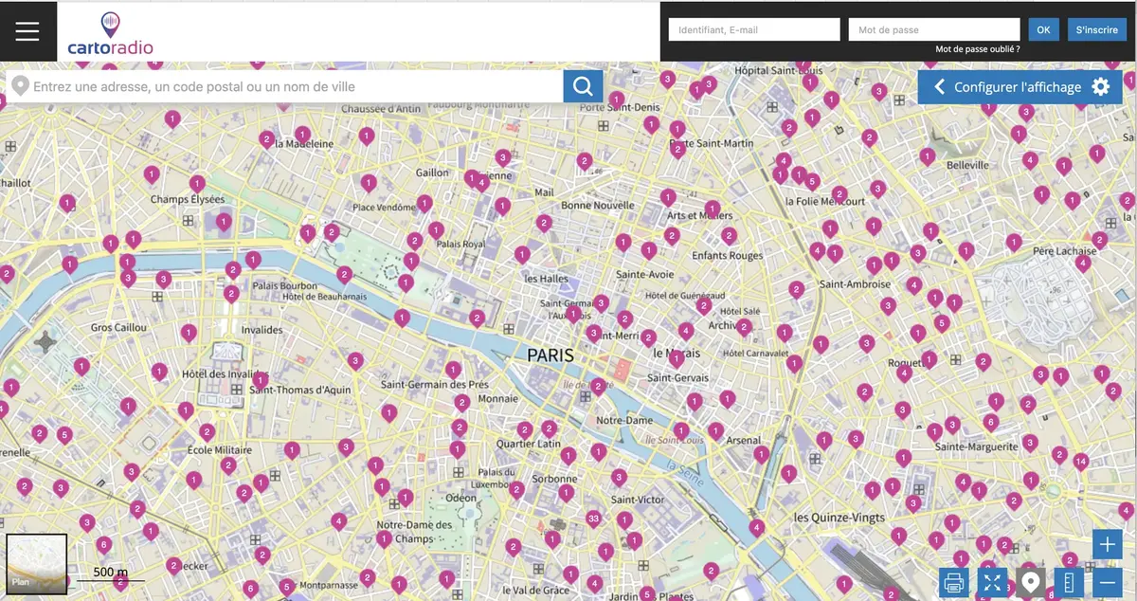Switch the map to full screen

pyautogui.click(x=992, y=582)
